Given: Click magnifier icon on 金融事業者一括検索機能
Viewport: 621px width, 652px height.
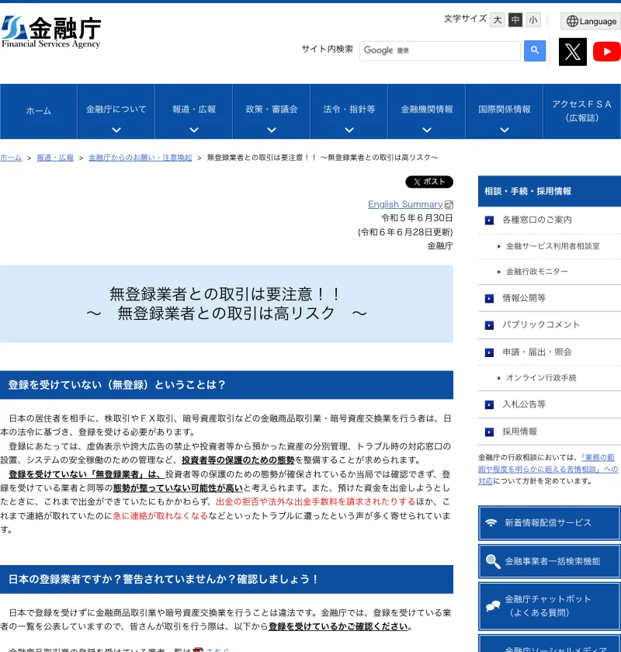Looking at the screenshot, I should tap(492, 561).
